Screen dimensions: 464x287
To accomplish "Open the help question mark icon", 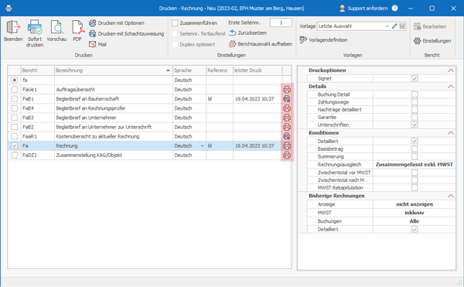I will (394, 9).
